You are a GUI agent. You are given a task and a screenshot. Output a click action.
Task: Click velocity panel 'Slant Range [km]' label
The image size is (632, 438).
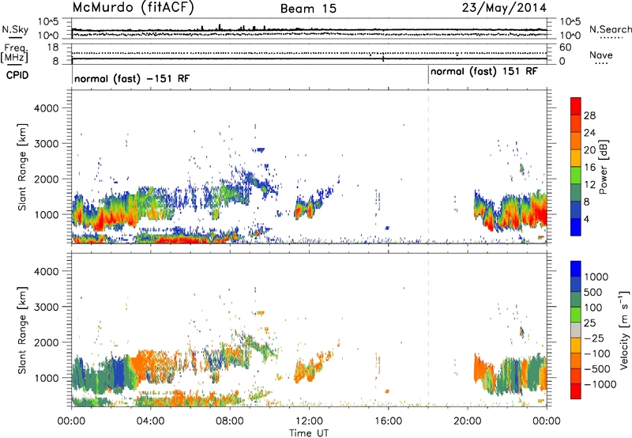tap(22, 330)
